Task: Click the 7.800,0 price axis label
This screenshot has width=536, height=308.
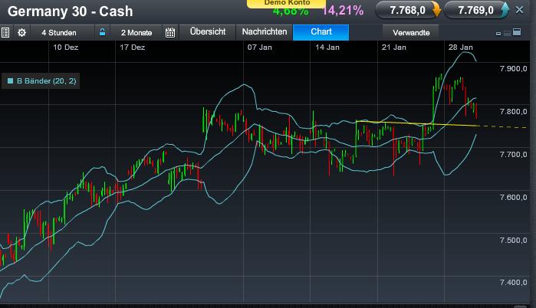Action: [514, 112]
